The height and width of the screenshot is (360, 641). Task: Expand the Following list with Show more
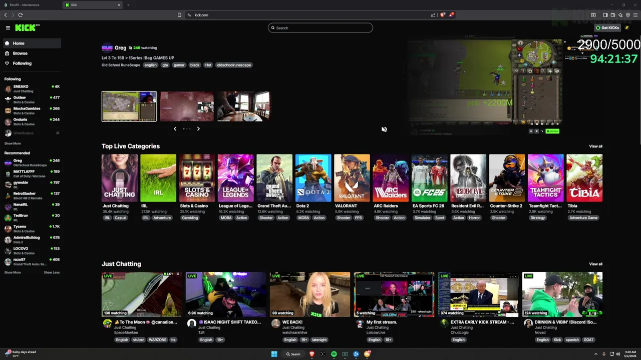tap(13, 143)
